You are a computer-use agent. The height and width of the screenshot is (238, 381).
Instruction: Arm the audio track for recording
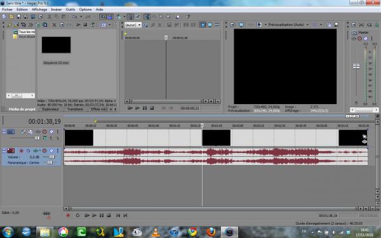[x=22, y=151]
